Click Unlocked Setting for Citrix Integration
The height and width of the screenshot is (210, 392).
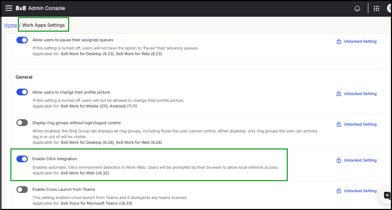(x=360, y=161)
